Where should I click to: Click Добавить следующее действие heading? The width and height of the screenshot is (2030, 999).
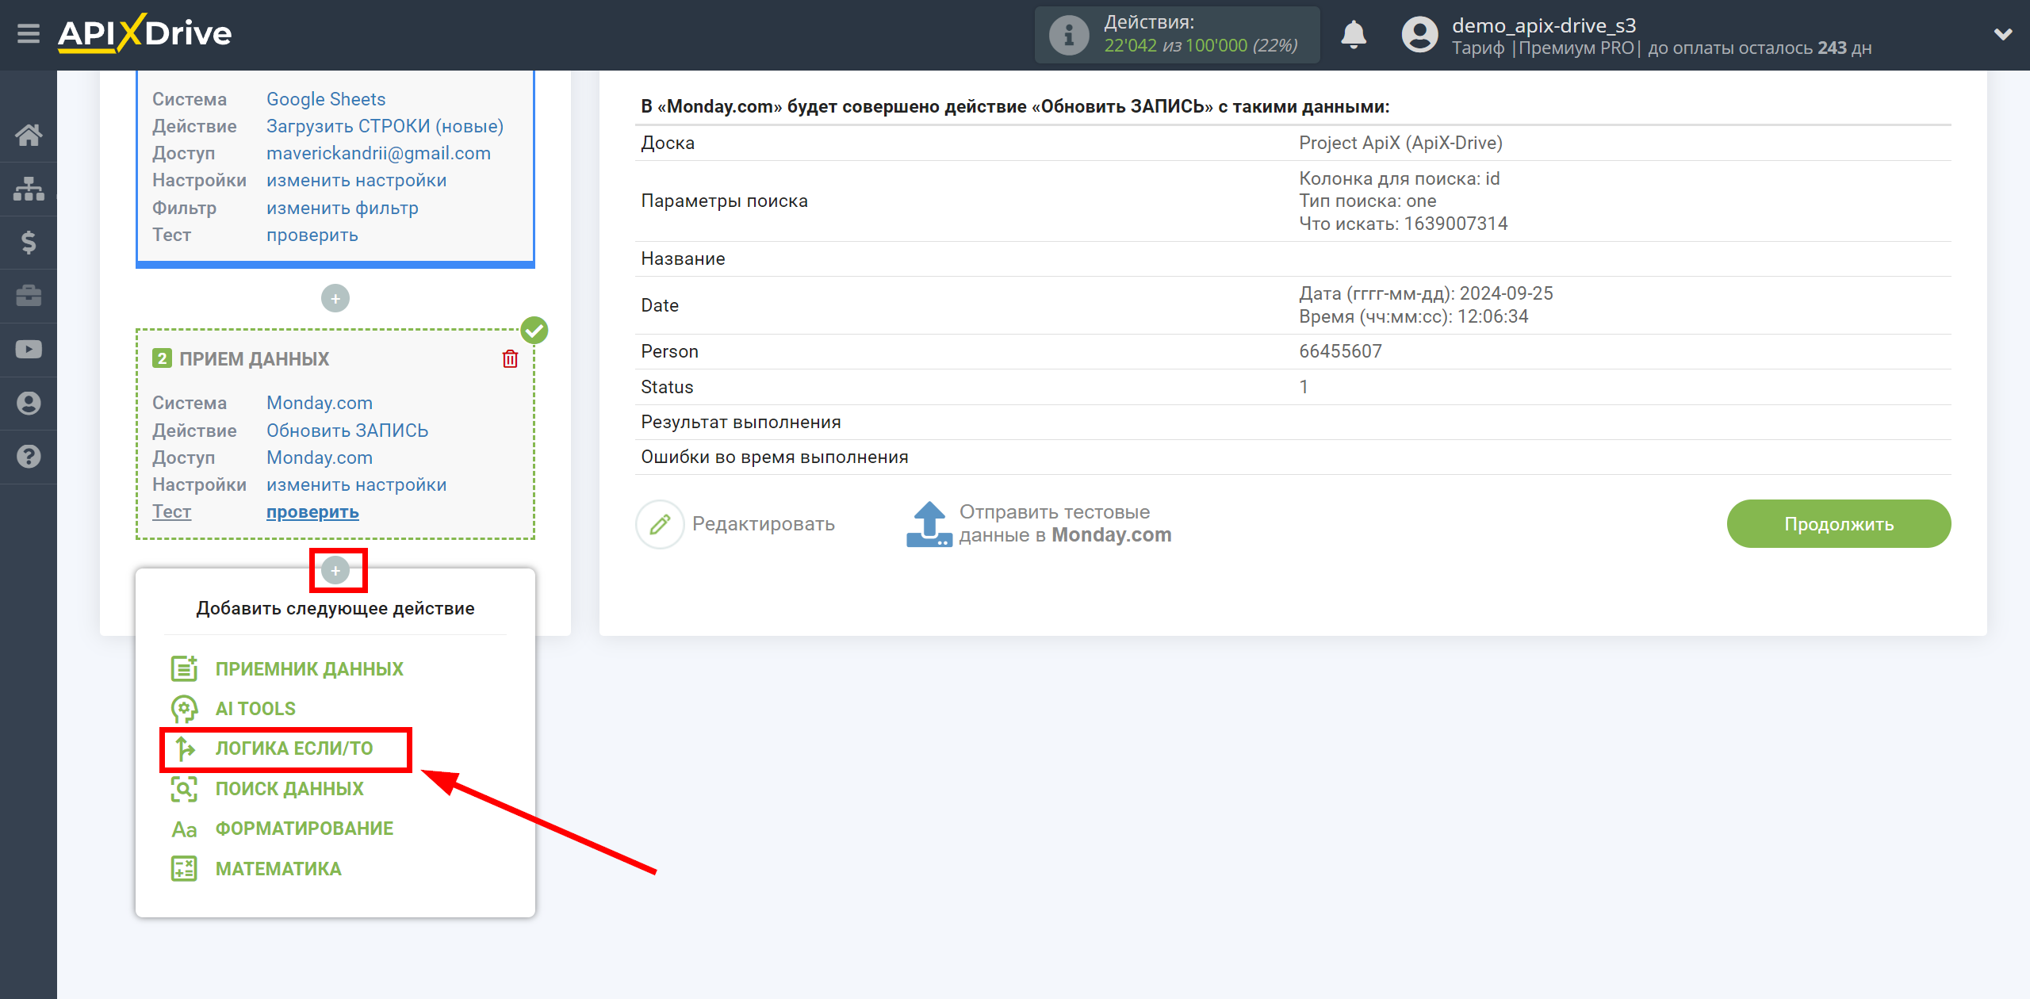click(x=335, y=608)
